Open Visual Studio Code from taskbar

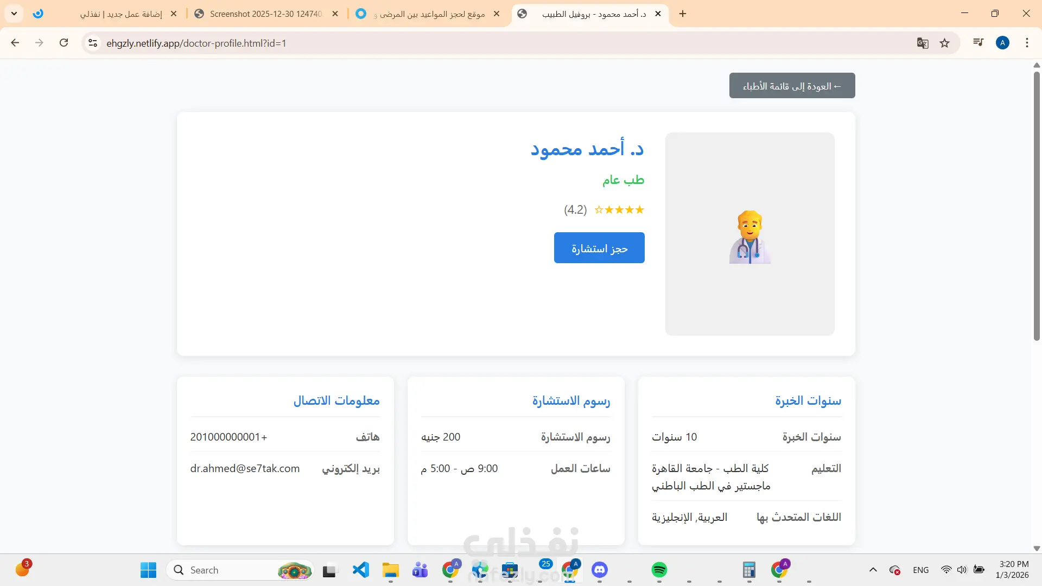point(360,570)
